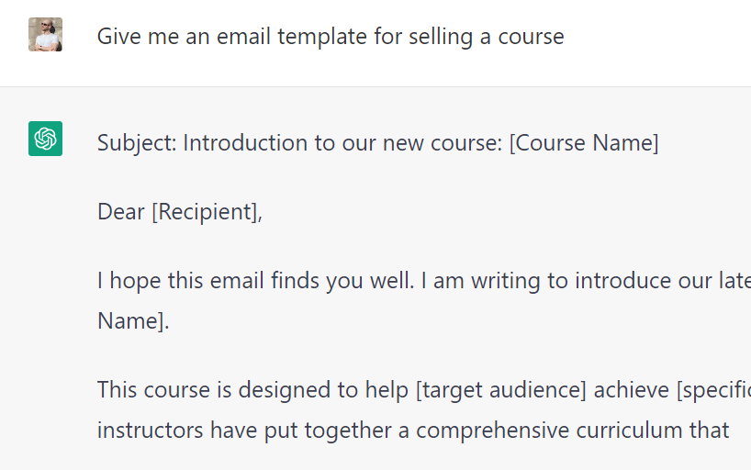Select the [Course Name] placeholder in subject
The width and height of the screenshot is (751, 470).
point(584,143)
